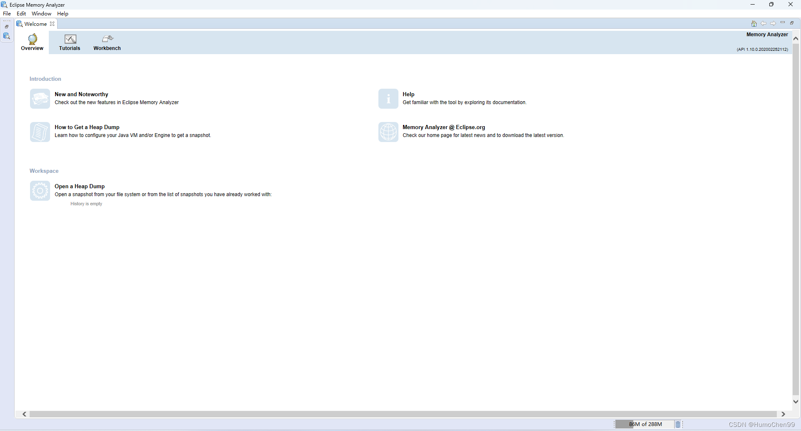Click "Check our home page for latest news" text
The image size is (801, 431).
click(483, 135)
